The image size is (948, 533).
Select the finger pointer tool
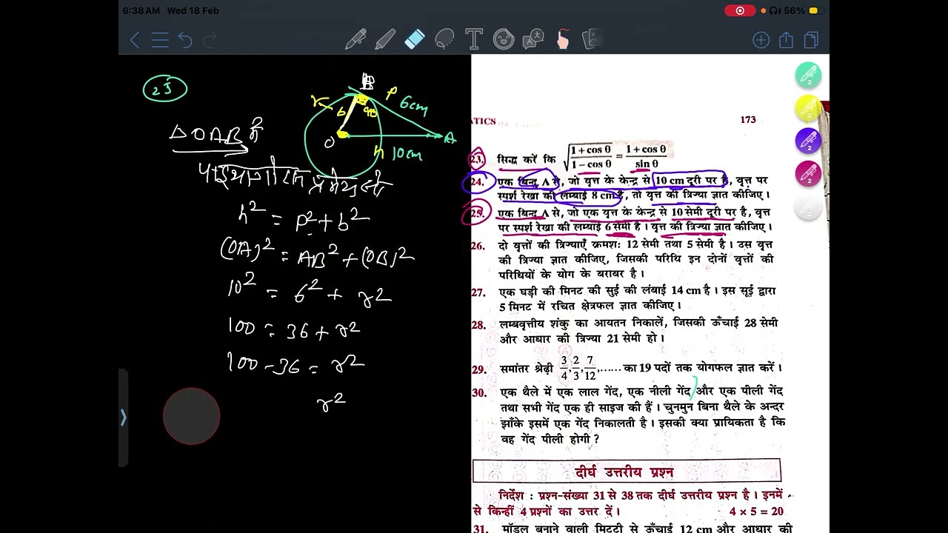[563, 39]
